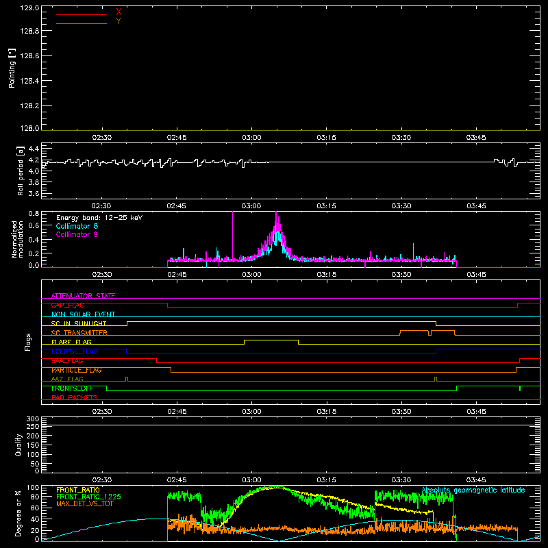The width and height of the screenshot is (548, 548).
Task: Click the 150 tick on the Quality axis
Action: click(33, 445)
